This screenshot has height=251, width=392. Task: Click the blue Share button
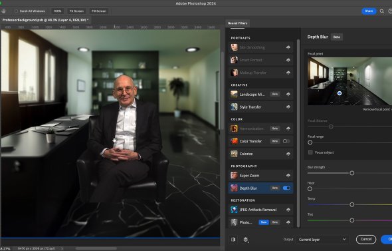(x=369, y=11)
